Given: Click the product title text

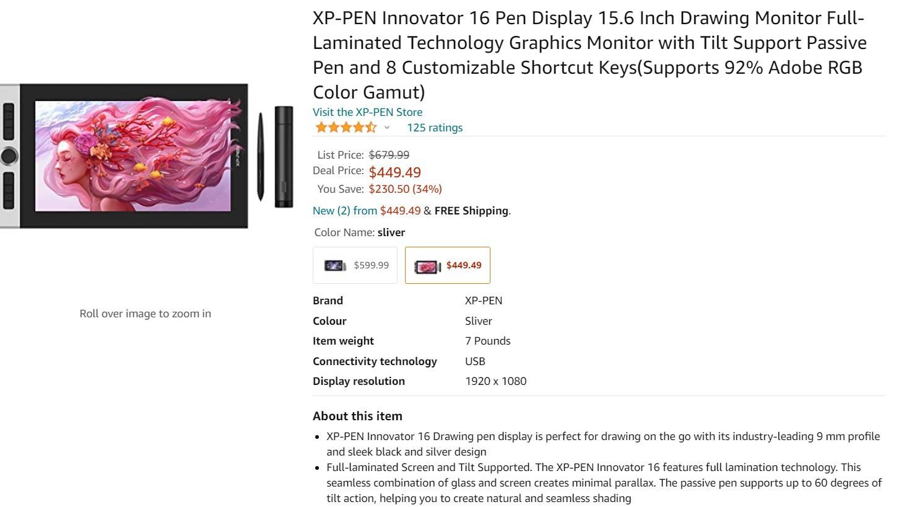Looking at the screenshot, I should click(589, 55).
